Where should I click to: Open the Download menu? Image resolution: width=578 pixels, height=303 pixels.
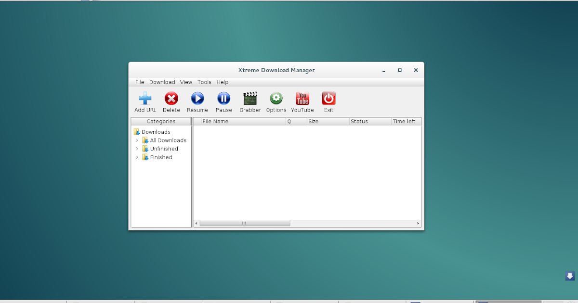(x=162, y=82)
